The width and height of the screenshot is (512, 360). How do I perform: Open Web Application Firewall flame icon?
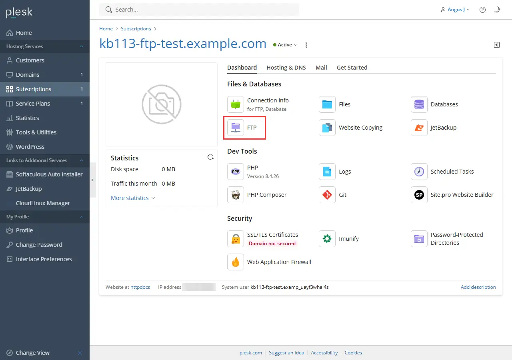[x=236, y=262]
